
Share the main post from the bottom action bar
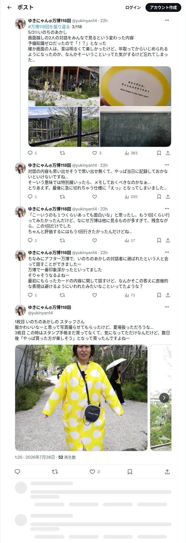coord(167,472)
